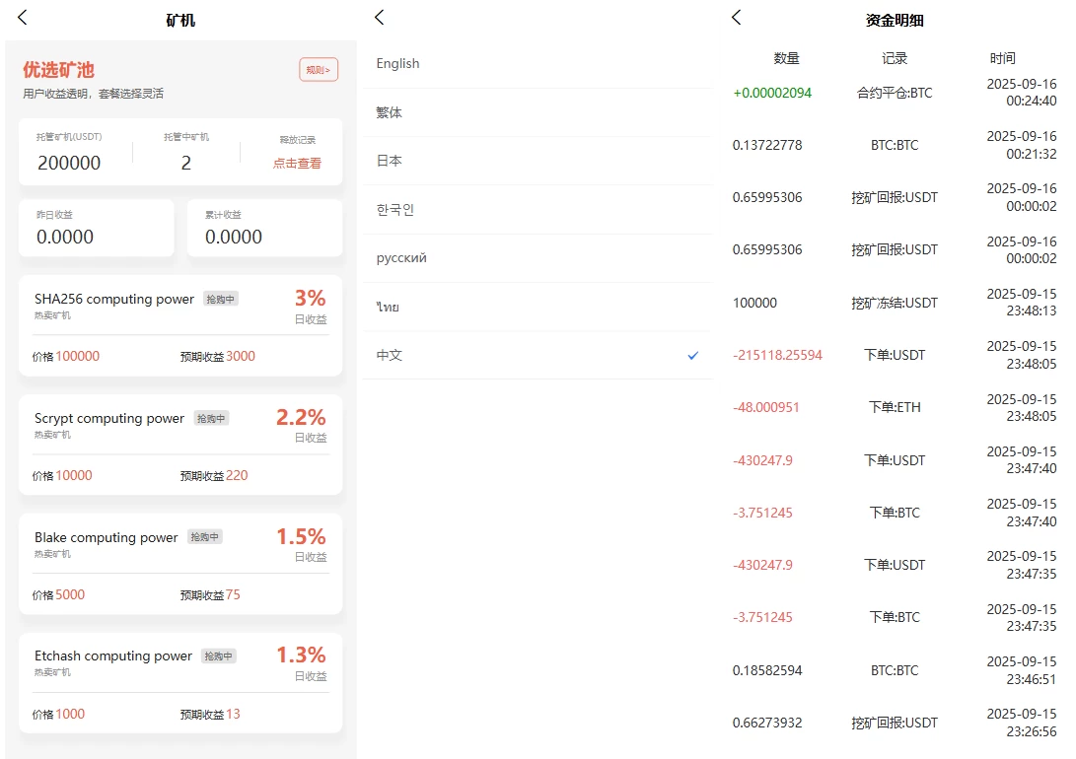Tap the 合约平仓:BTC record row
The image size is (1076, 759).
tap(894, 93)
